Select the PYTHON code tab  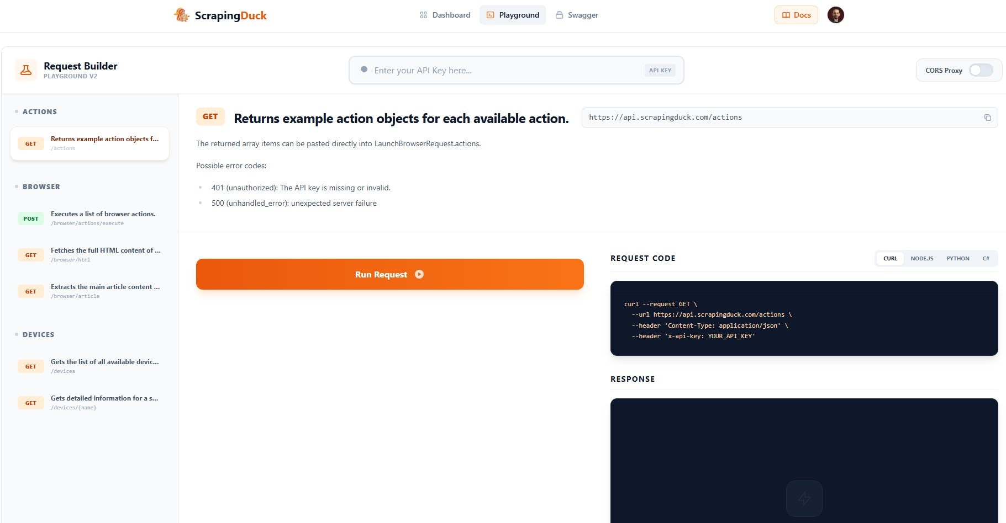pyautogui.click(x=957, y=258)
